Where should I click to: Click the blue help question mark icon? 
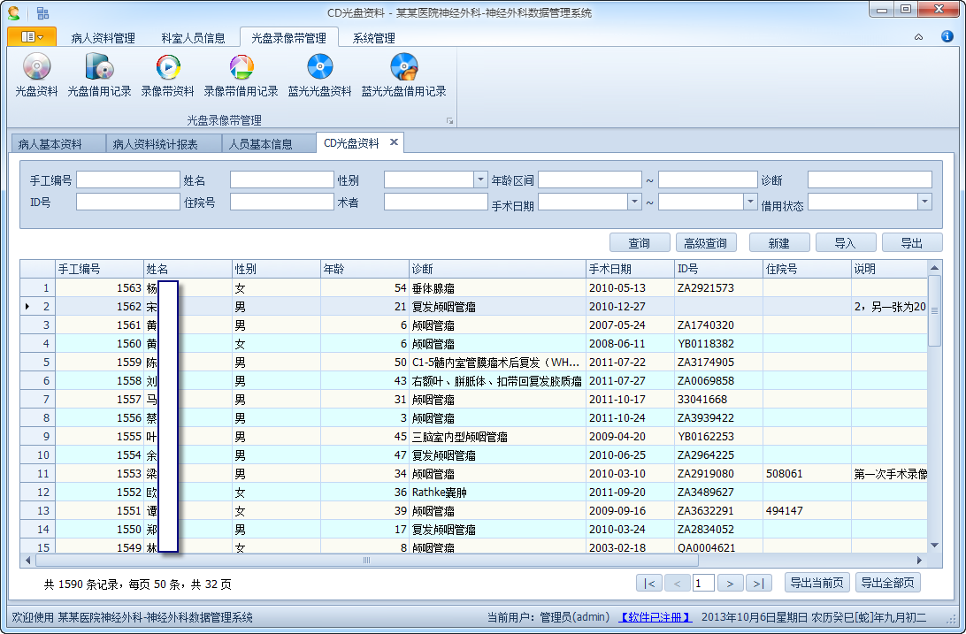pyautogui.click(x=947, y=37)
